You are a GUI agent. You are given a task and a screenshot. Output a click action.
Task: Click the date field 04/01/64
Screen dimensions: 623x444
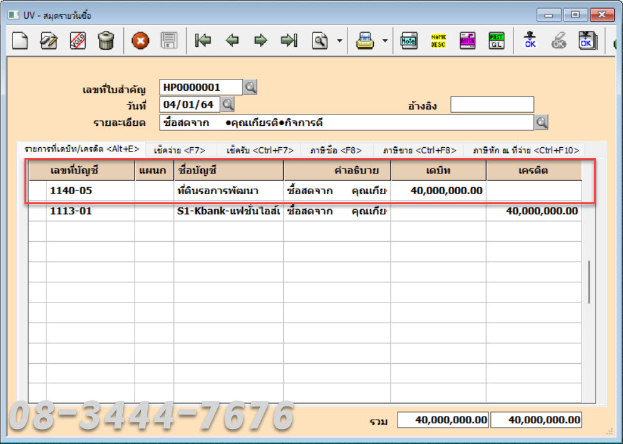click(190, 105)
